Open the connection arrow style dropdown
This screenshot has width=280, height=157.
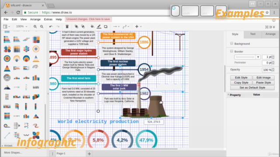click(116, 27)
